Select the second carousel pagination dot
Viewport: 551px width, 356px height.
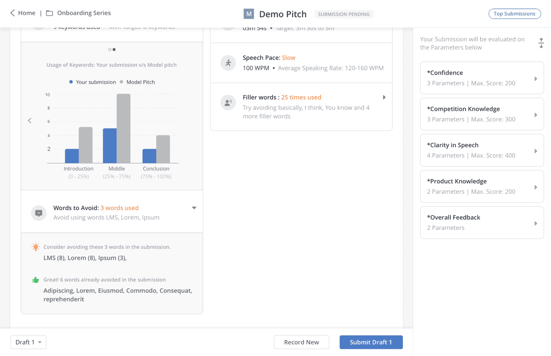coord(114,50)
